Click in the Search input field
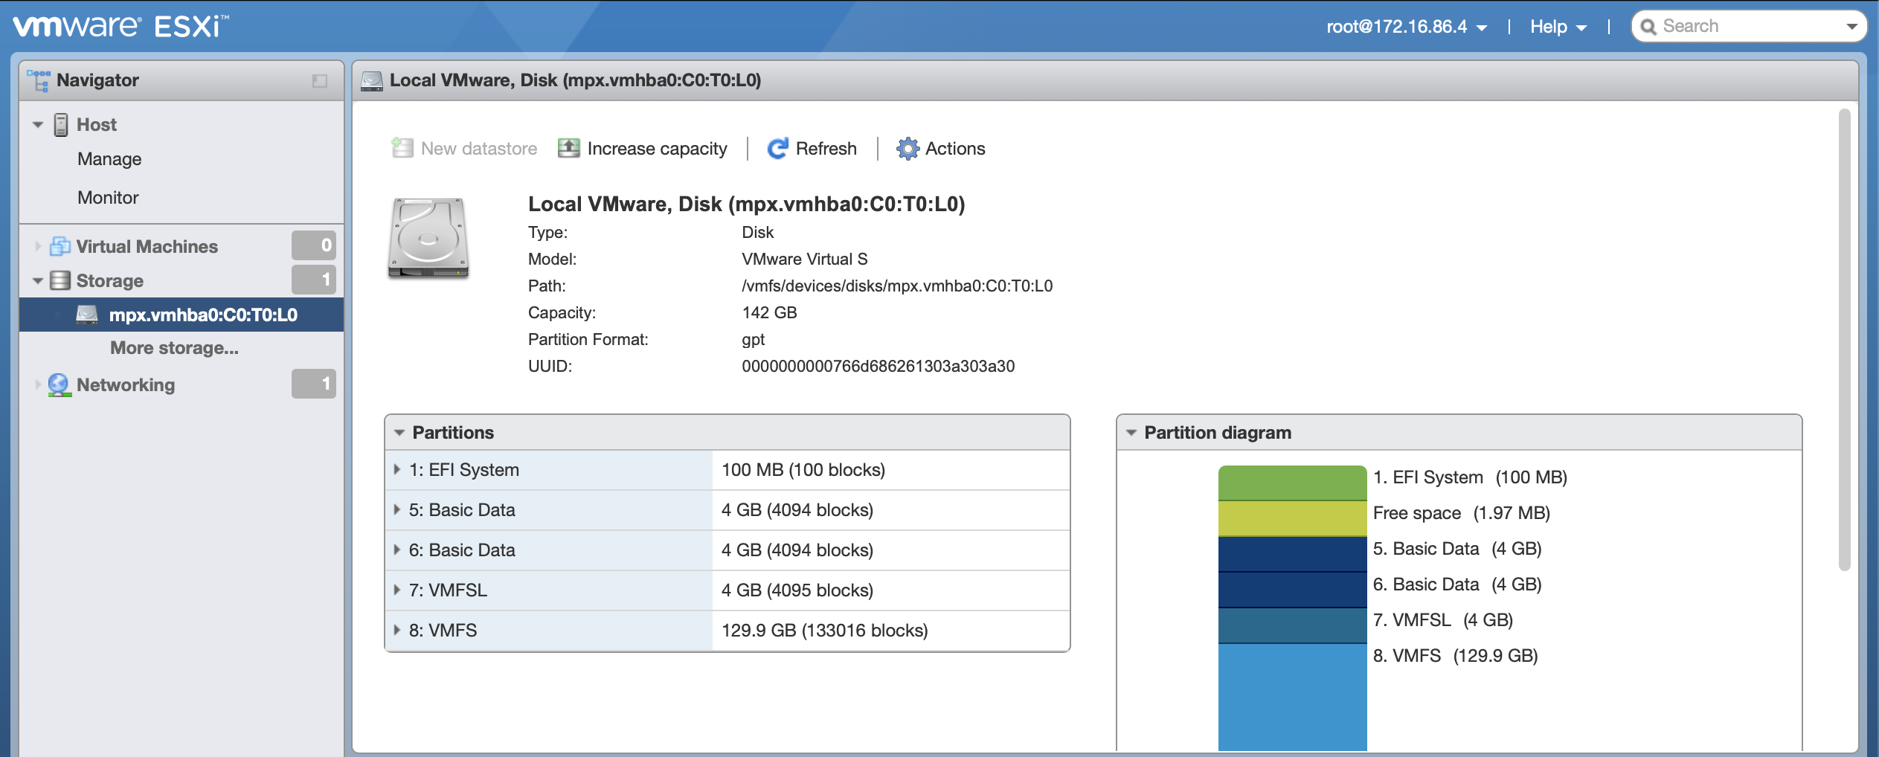The height and width of the screenshot is (757, 1879). [x=1750, y=27]
